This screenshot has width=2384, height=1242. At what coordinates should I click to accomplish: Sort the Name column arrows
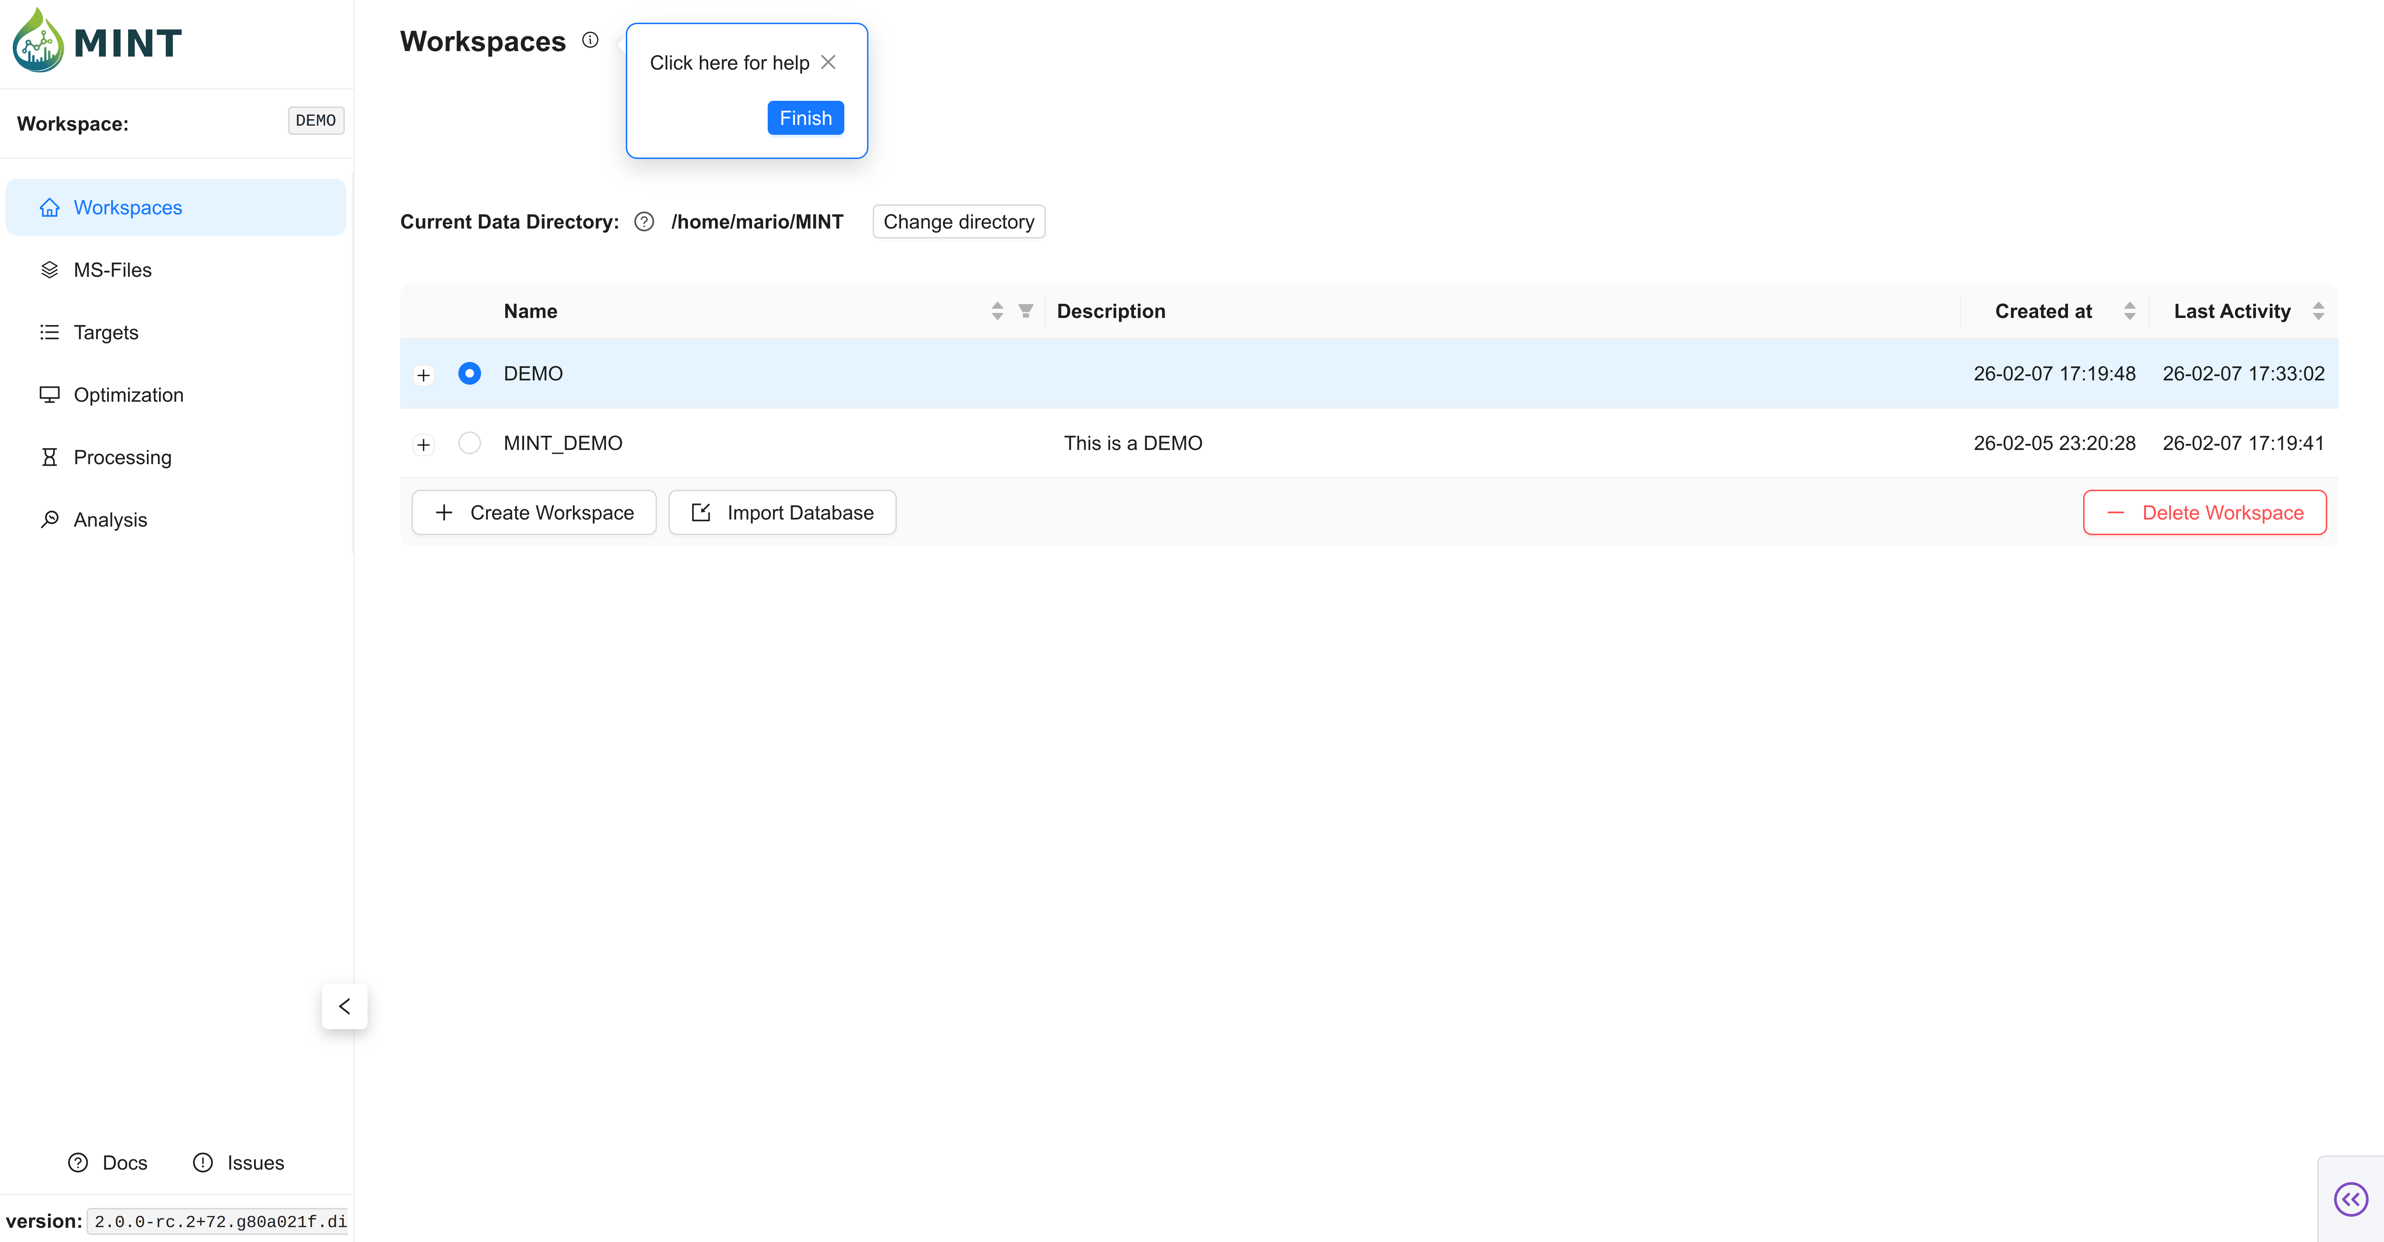(x=997, y=311)
